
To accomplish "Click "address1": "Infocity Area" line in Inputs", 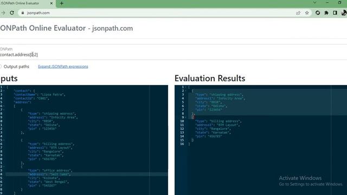I will click(x=53, y=118).
